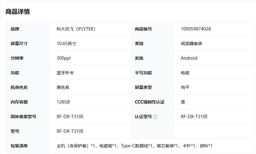Select resolution value 300ppi
256x154 pixels.
pyautogui.click(x=64, y=58)
